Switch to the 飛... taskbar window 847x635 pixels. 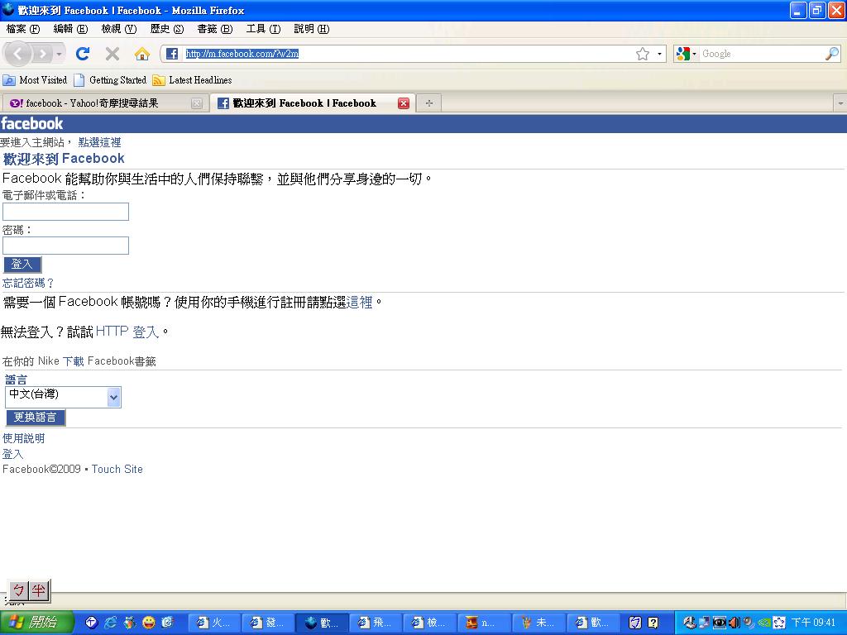point(375,623)
